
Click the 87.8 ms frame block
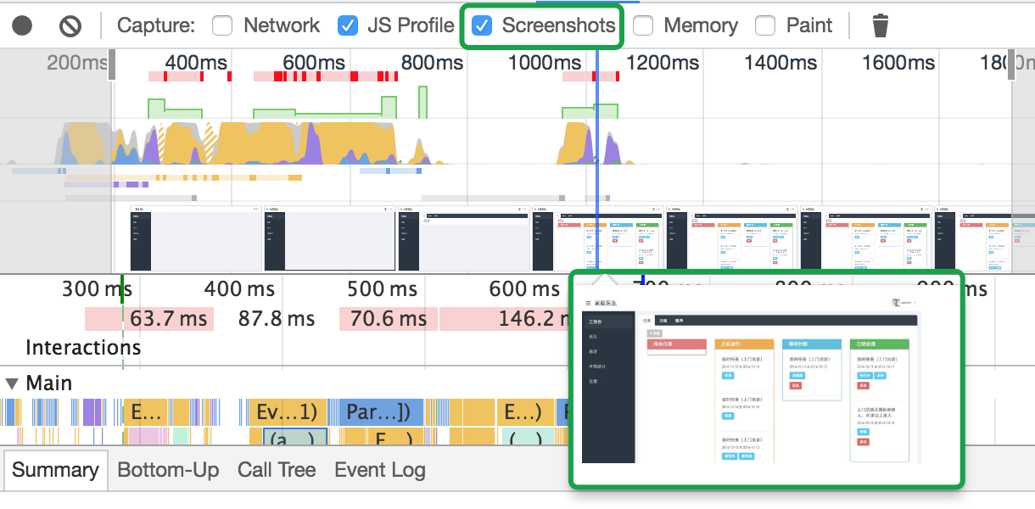(277, 319)
